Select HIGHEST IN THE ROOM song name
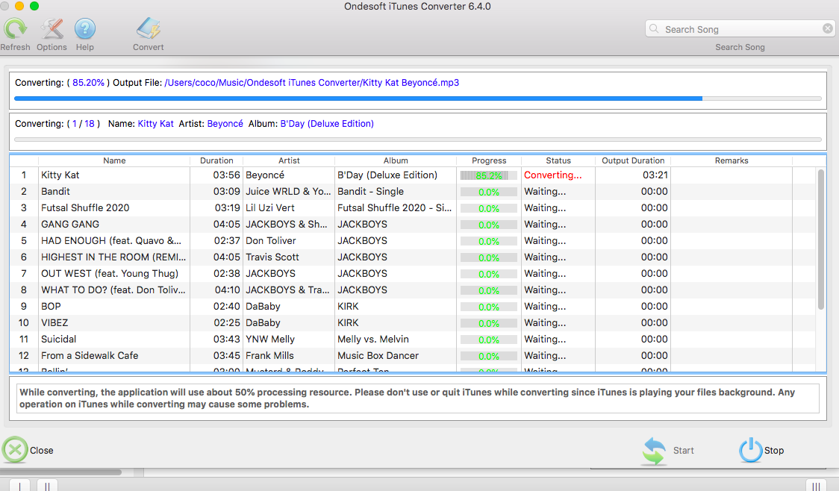The width and height of the screenshot is (839, 491). [113, 257]
